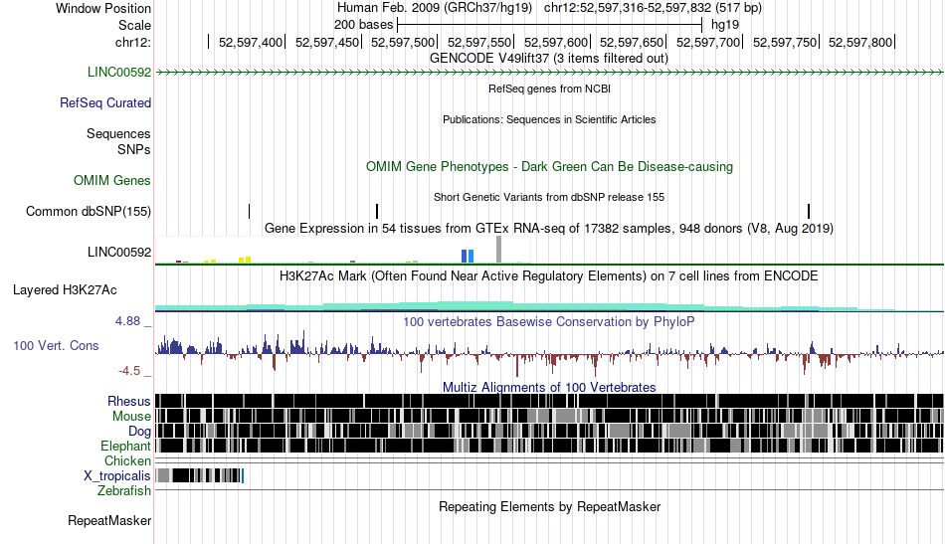Click Multiz Alignments of 100 Vertebrates title
945x544 pixels.
pyautogui.click(x=549, y=388)
